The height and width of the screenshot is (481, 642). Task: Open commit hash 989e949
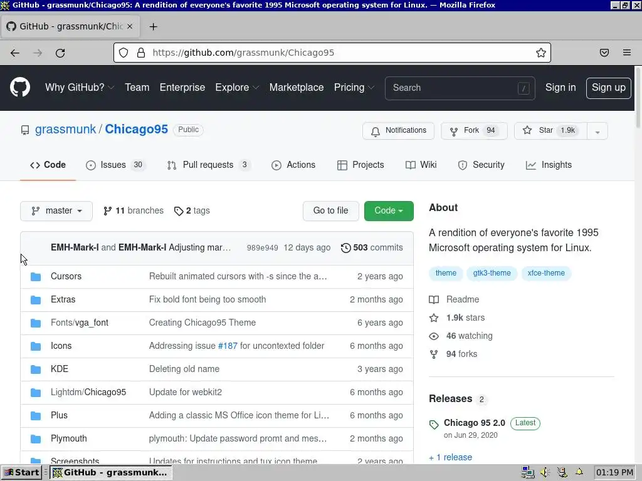point(263,248)
